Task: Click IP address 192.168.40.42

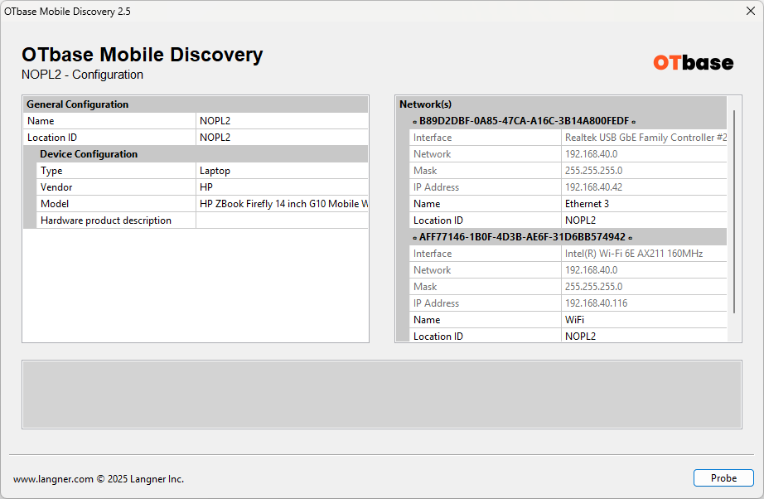Action: pos(644,187)
